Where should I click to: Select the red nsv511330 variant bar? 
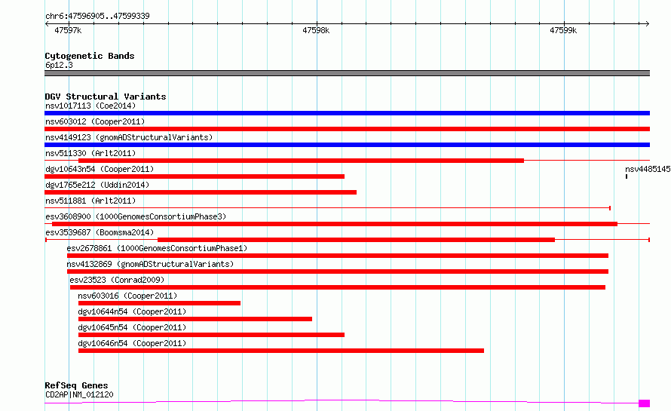(302, 161)
